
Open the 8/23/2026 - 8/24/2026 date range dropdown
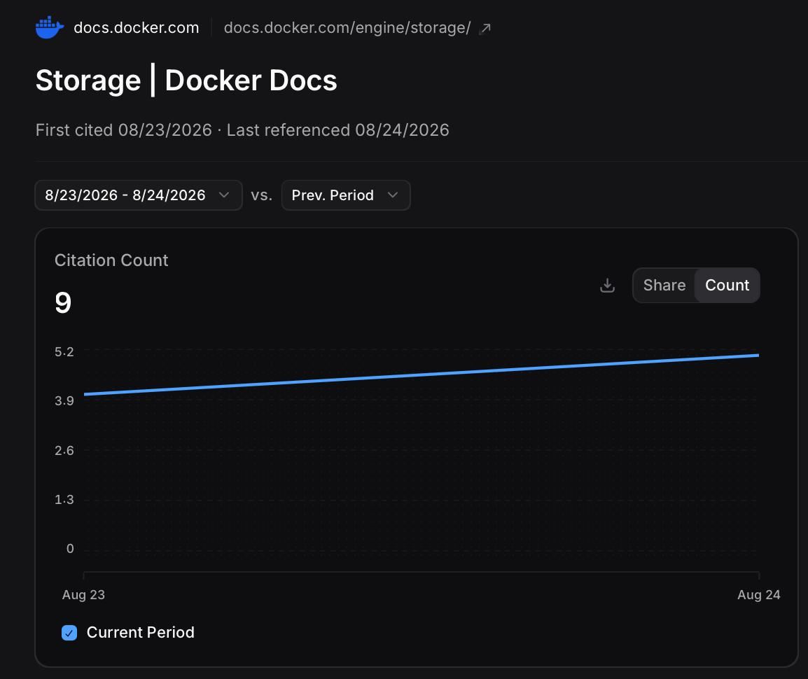139,195
